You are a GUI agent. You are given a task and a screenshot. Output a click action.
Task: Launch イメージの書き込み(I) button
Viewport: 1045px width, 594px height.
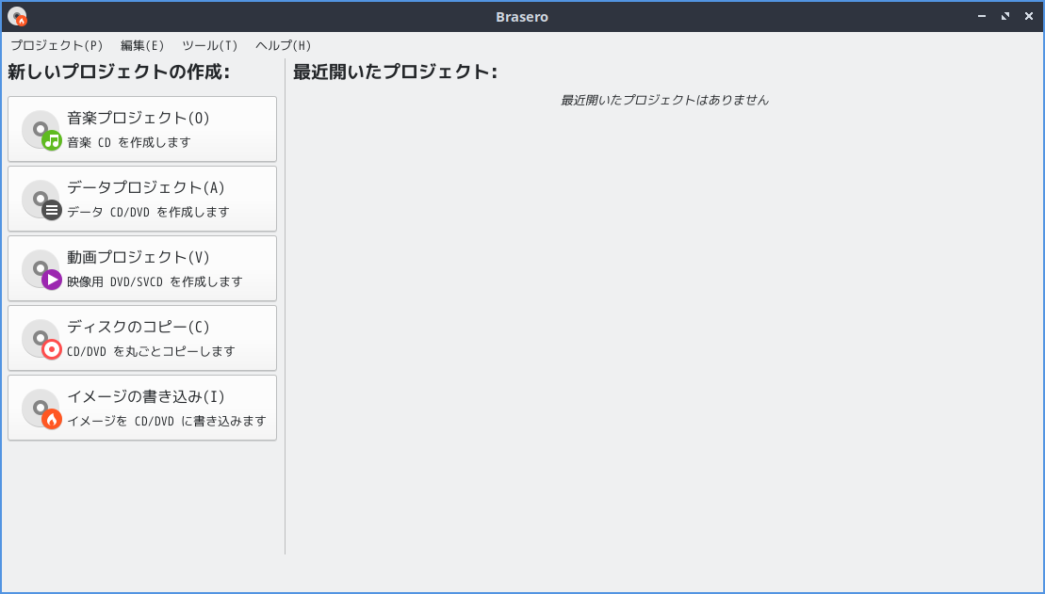tap(142, 408)
